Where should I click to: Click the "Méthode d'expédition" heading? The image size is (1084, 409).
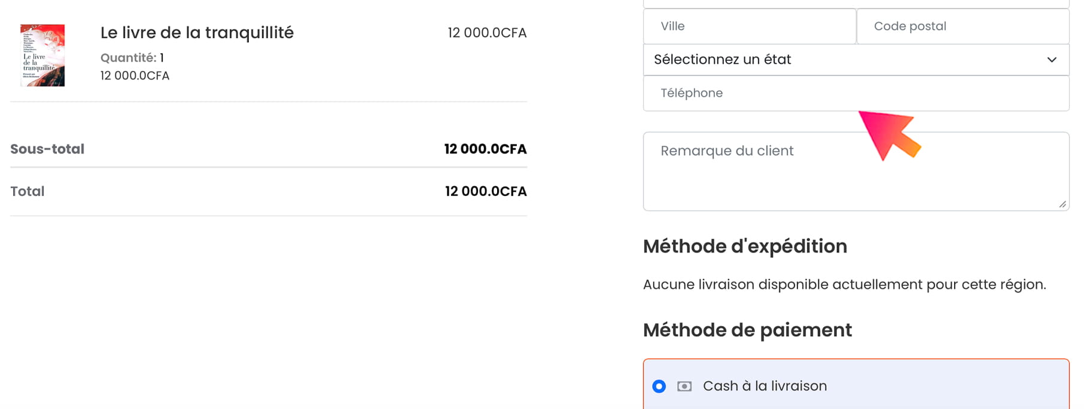[745, 247]
